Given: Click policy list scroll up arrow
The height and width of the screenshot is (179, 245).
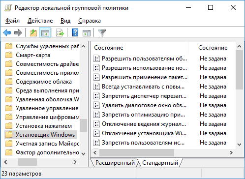Looking at the screenshot, I should click(x=239, y=46).
